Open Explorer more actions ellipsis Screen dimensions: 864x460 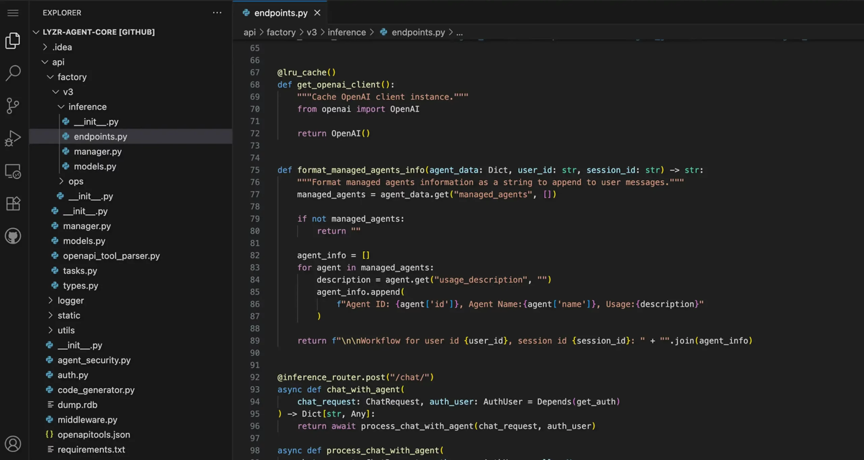coord(217,13)
